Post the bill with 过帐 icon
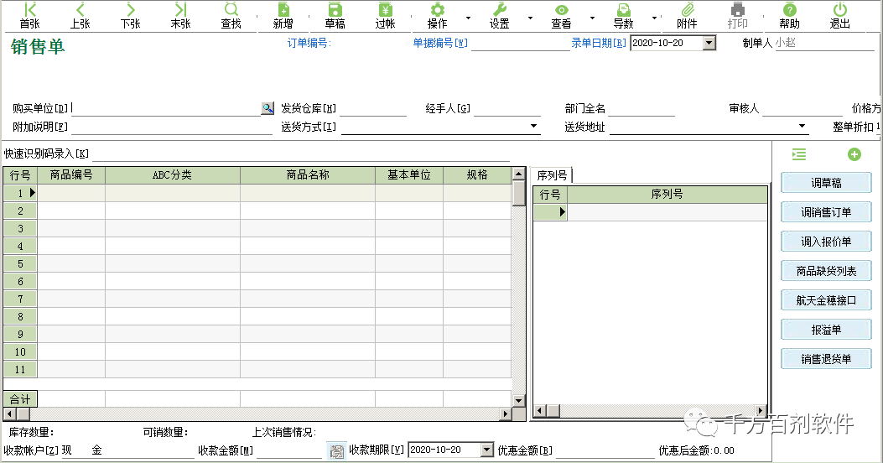The height and width of the screenshot is (463, 883). pos(386,16)
